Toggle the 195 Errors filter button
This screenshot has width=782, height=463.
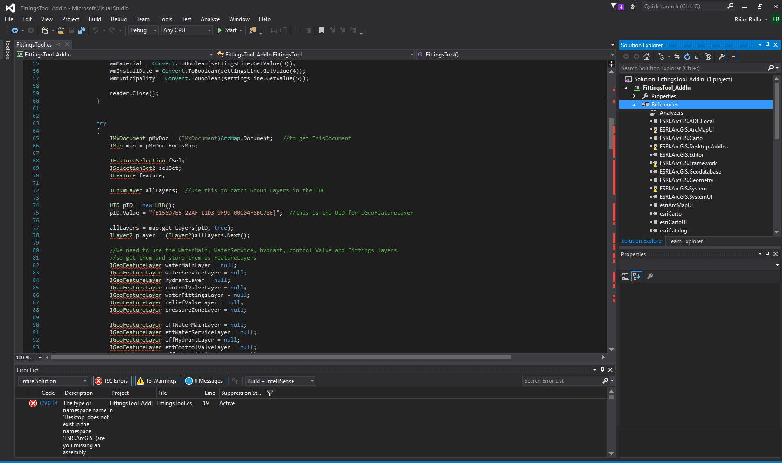tap(112, 381)
